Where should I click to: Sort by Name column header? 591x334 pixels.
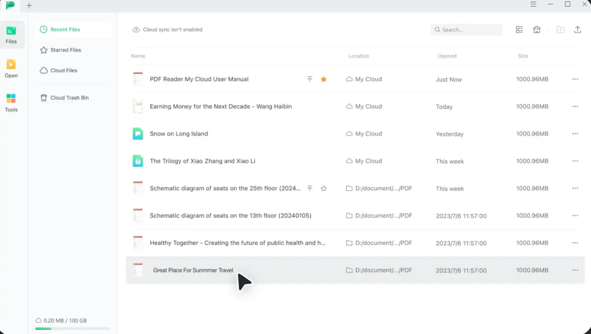click(138, 56)
